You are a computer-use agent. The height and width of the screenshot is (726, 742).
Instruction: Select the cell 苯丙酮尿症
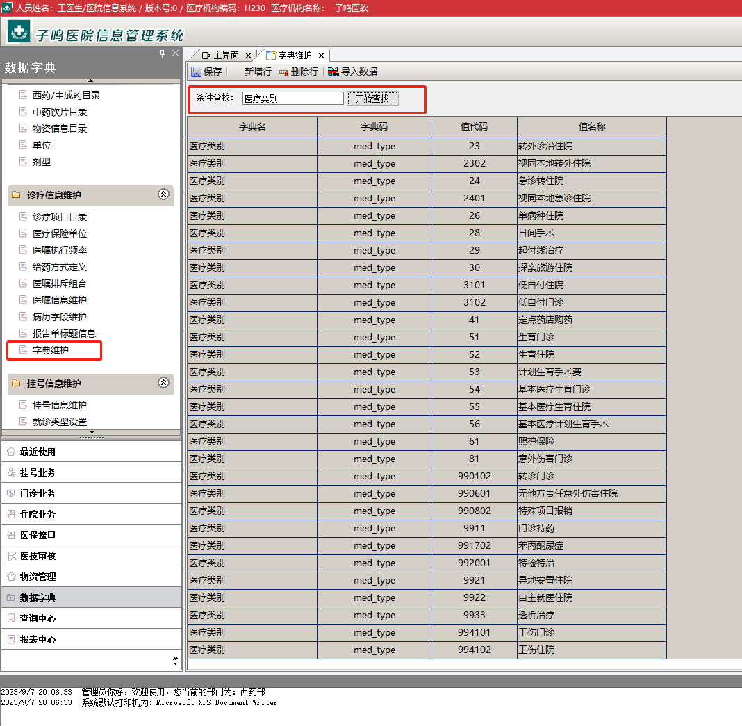(592, 545)
